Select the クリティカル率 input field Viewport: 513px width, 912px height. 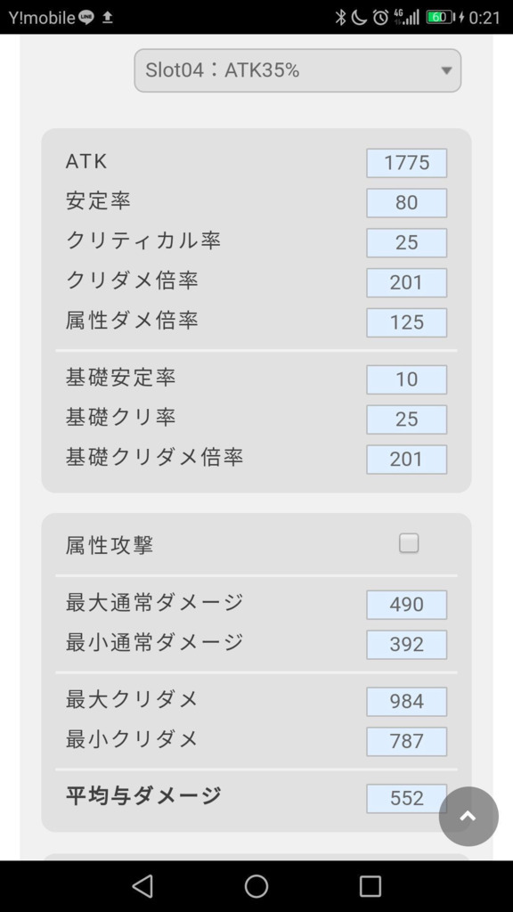406,242
